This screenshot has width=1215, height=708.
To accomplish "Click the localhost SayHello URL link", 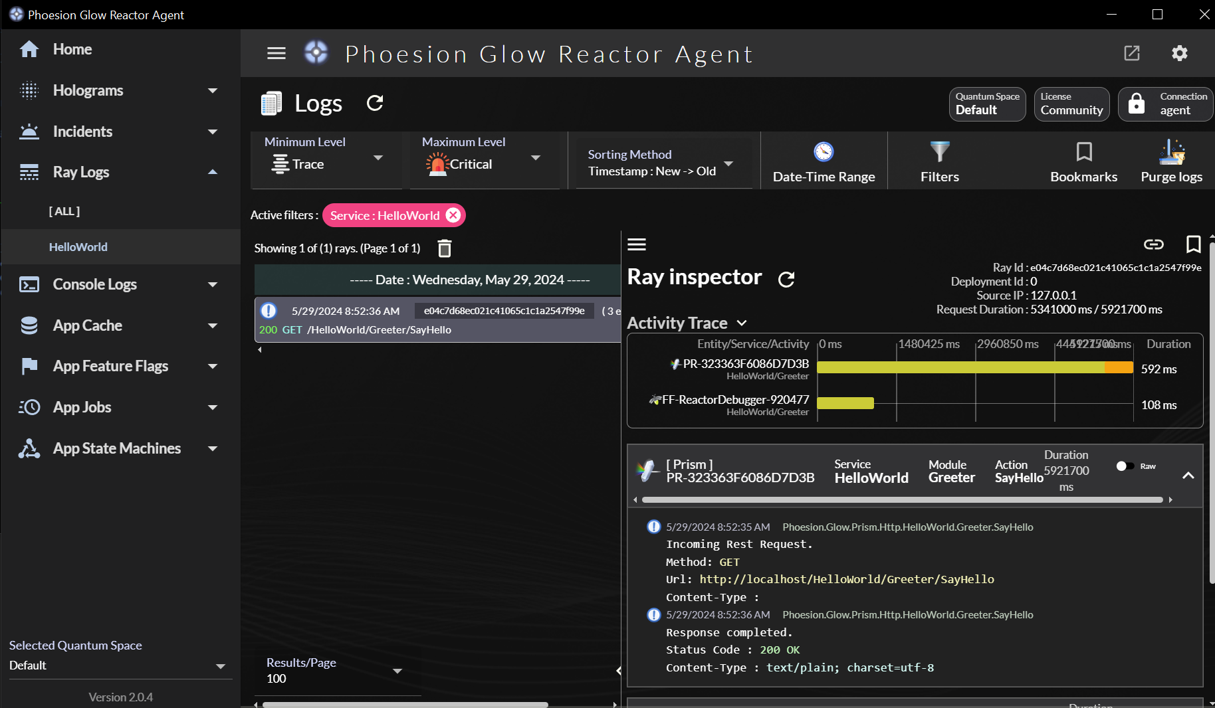I will pos(846,579).
